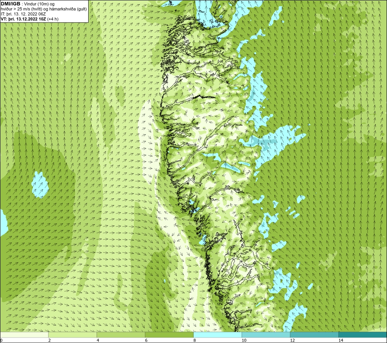
Task: Click the 12-14 m/s teal legend swatch
Action: [x=314, y=334]
